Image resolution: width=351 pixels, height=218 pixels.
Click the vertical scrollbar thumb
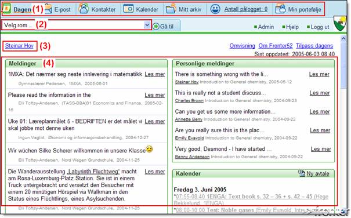coord(343,66)
